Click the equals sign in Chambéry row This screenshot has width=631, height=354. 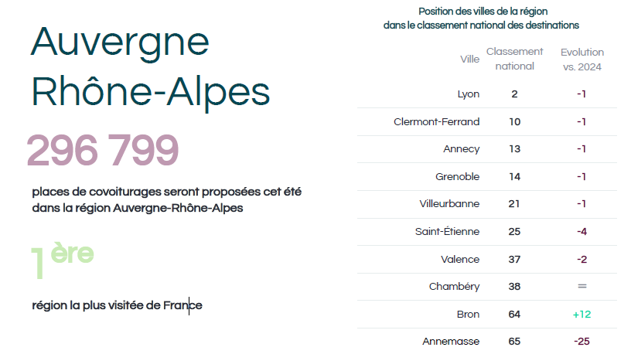582,287
